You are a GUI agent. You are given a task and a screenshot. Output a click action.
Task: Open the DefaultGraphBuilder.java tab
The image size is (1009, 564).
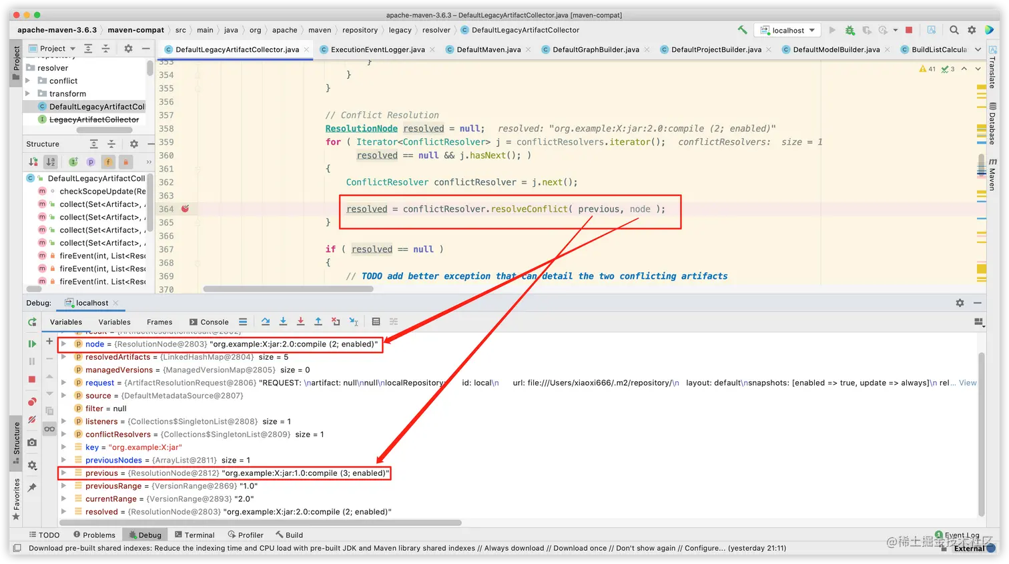tap(596, 49)
